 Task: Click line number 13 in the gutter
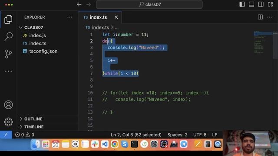pyautogui.click(x=90, y=112)
